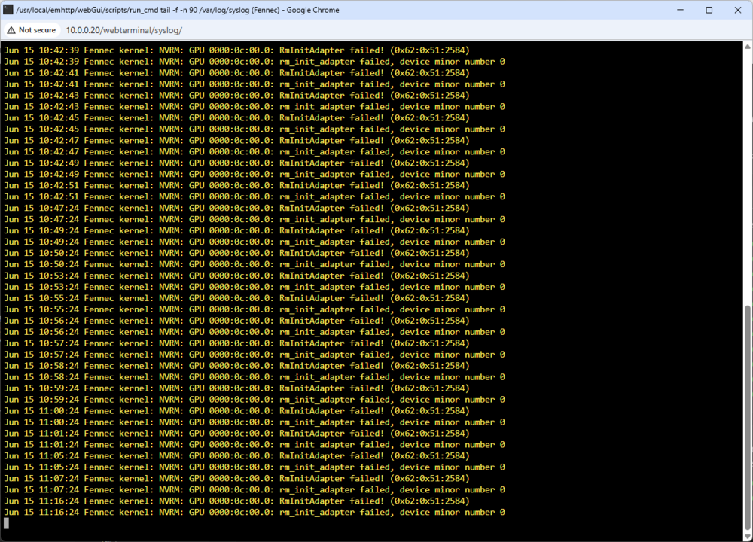
Task: Click the terminal cursor block at the bottom
Action: 6,523
